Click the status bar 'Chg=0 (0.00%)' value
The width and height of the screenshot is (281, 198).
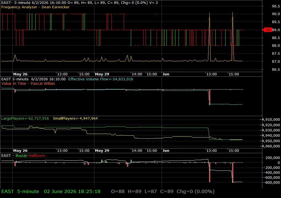(195, 191)
